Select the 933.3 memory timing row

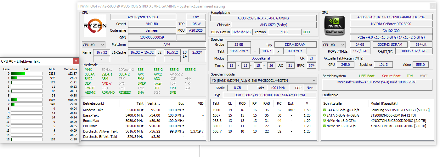[263, 121]
